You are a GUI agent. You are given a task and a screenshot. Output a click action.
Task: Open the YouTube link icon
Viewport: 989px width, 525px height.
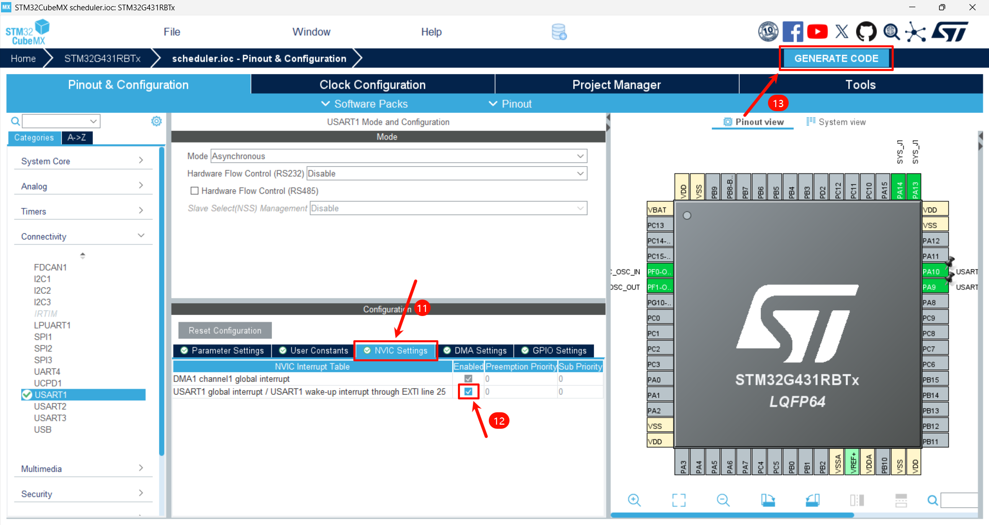point(817,31)
